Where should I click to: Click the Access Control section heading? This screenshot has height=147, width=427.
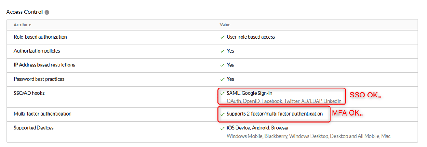click(24, 12)
